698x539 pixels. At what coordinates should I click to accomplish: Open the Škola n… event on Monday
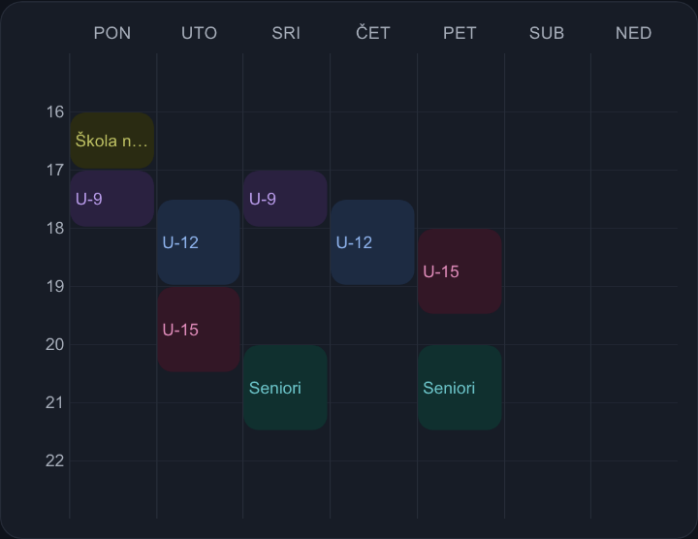point(112,141)
